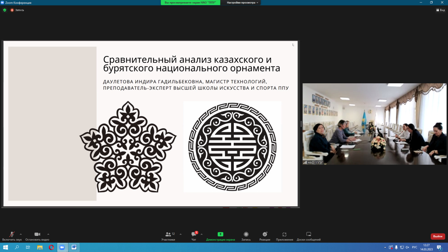Select the НАО ППУ participant video
The height and width of the screenshot is (252, 448).
(374, 124)
